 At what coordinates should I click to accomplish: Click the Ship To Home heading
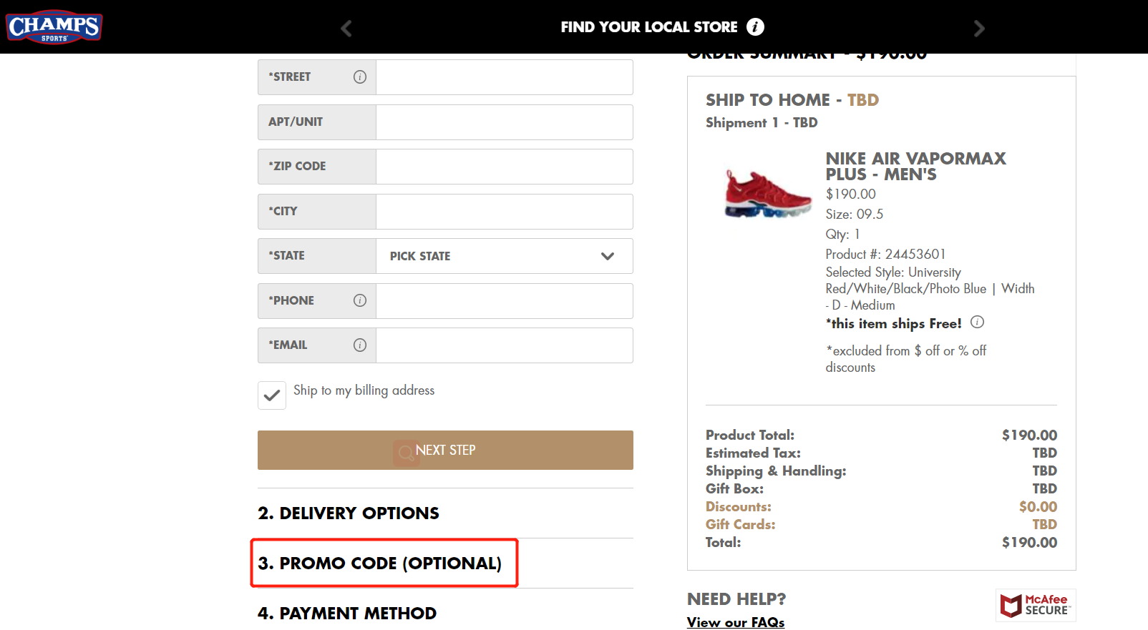click(x=792, y=100)
